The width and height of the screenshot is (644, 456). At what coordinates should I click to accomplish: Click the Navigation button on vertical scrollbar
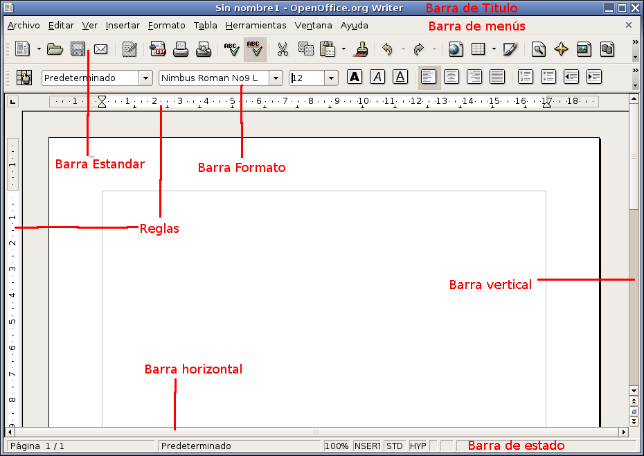coord(634,411)
